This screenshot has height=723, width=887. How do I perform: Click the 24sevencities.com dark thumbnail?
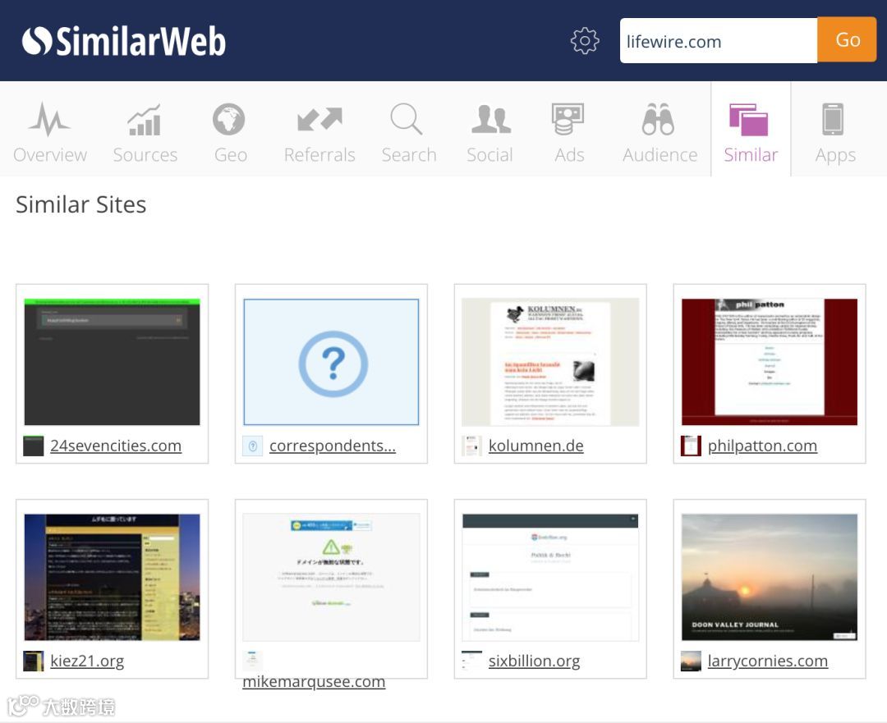(112, 362)
